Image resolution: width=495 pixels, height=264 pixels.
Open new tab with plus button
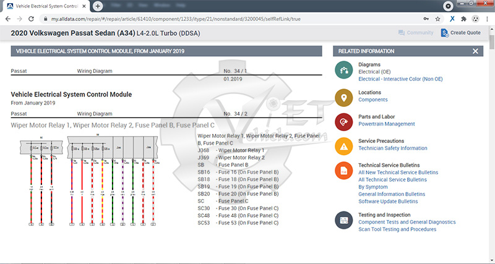click(x=98, y=6)
